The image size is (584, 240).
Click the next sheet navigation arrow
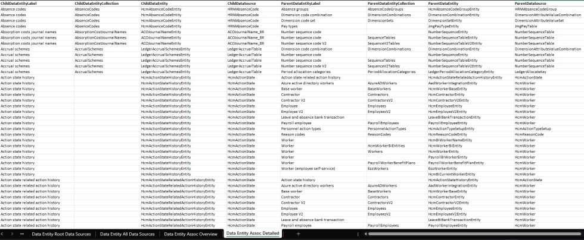pyautogui.click(x=12, y=234)
